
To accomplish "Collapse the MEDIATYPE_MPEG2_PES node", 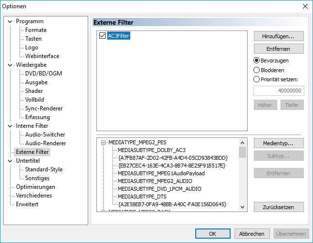I will 103,142.
